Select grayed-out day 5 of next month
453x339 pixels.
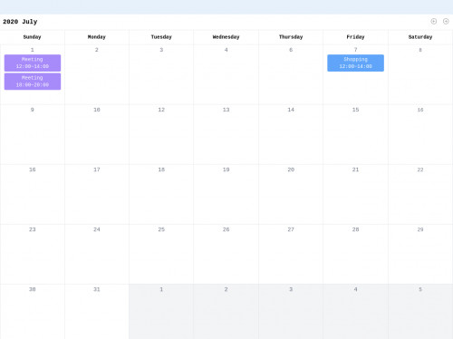pos(420,312)
